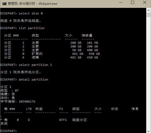Click the 'FS' column header
The height and width of the screenshot is (133, 151).
click(61, 109)
